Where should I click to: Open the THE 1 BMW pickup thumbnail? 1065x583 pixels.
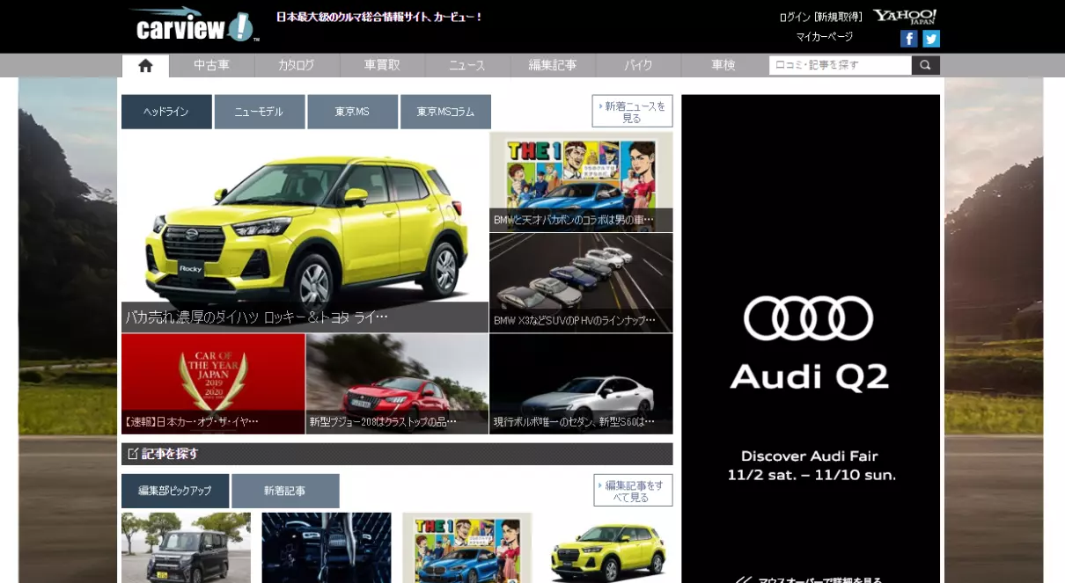point(467,548)
